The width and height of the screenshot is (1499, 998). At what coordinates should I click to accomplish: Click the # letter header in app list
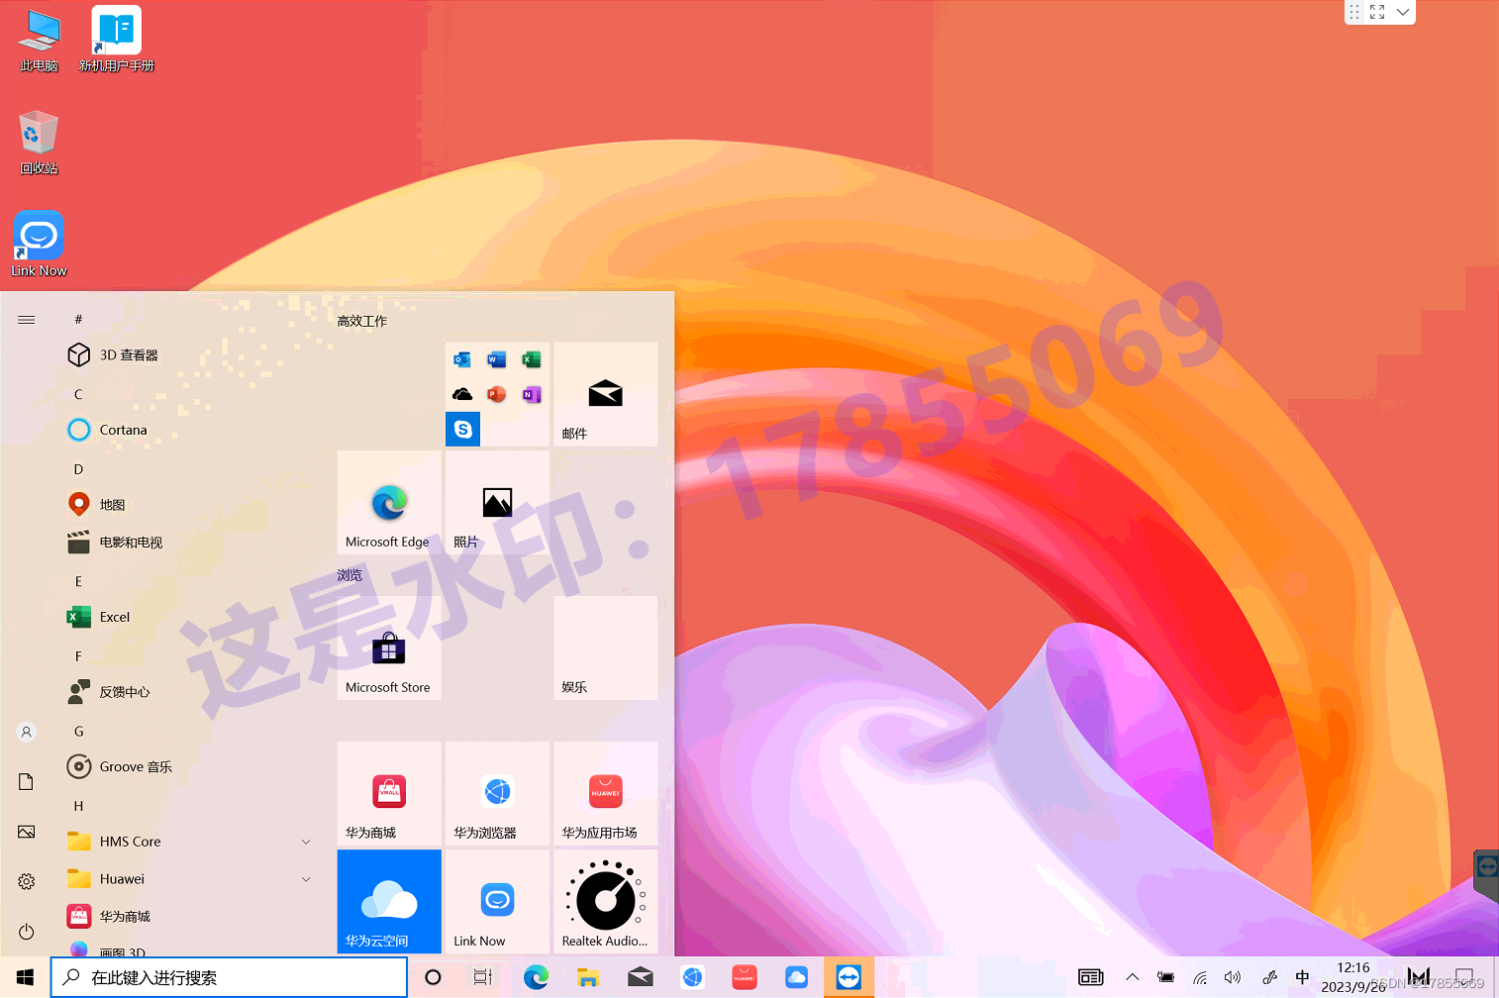pos(78,319)
